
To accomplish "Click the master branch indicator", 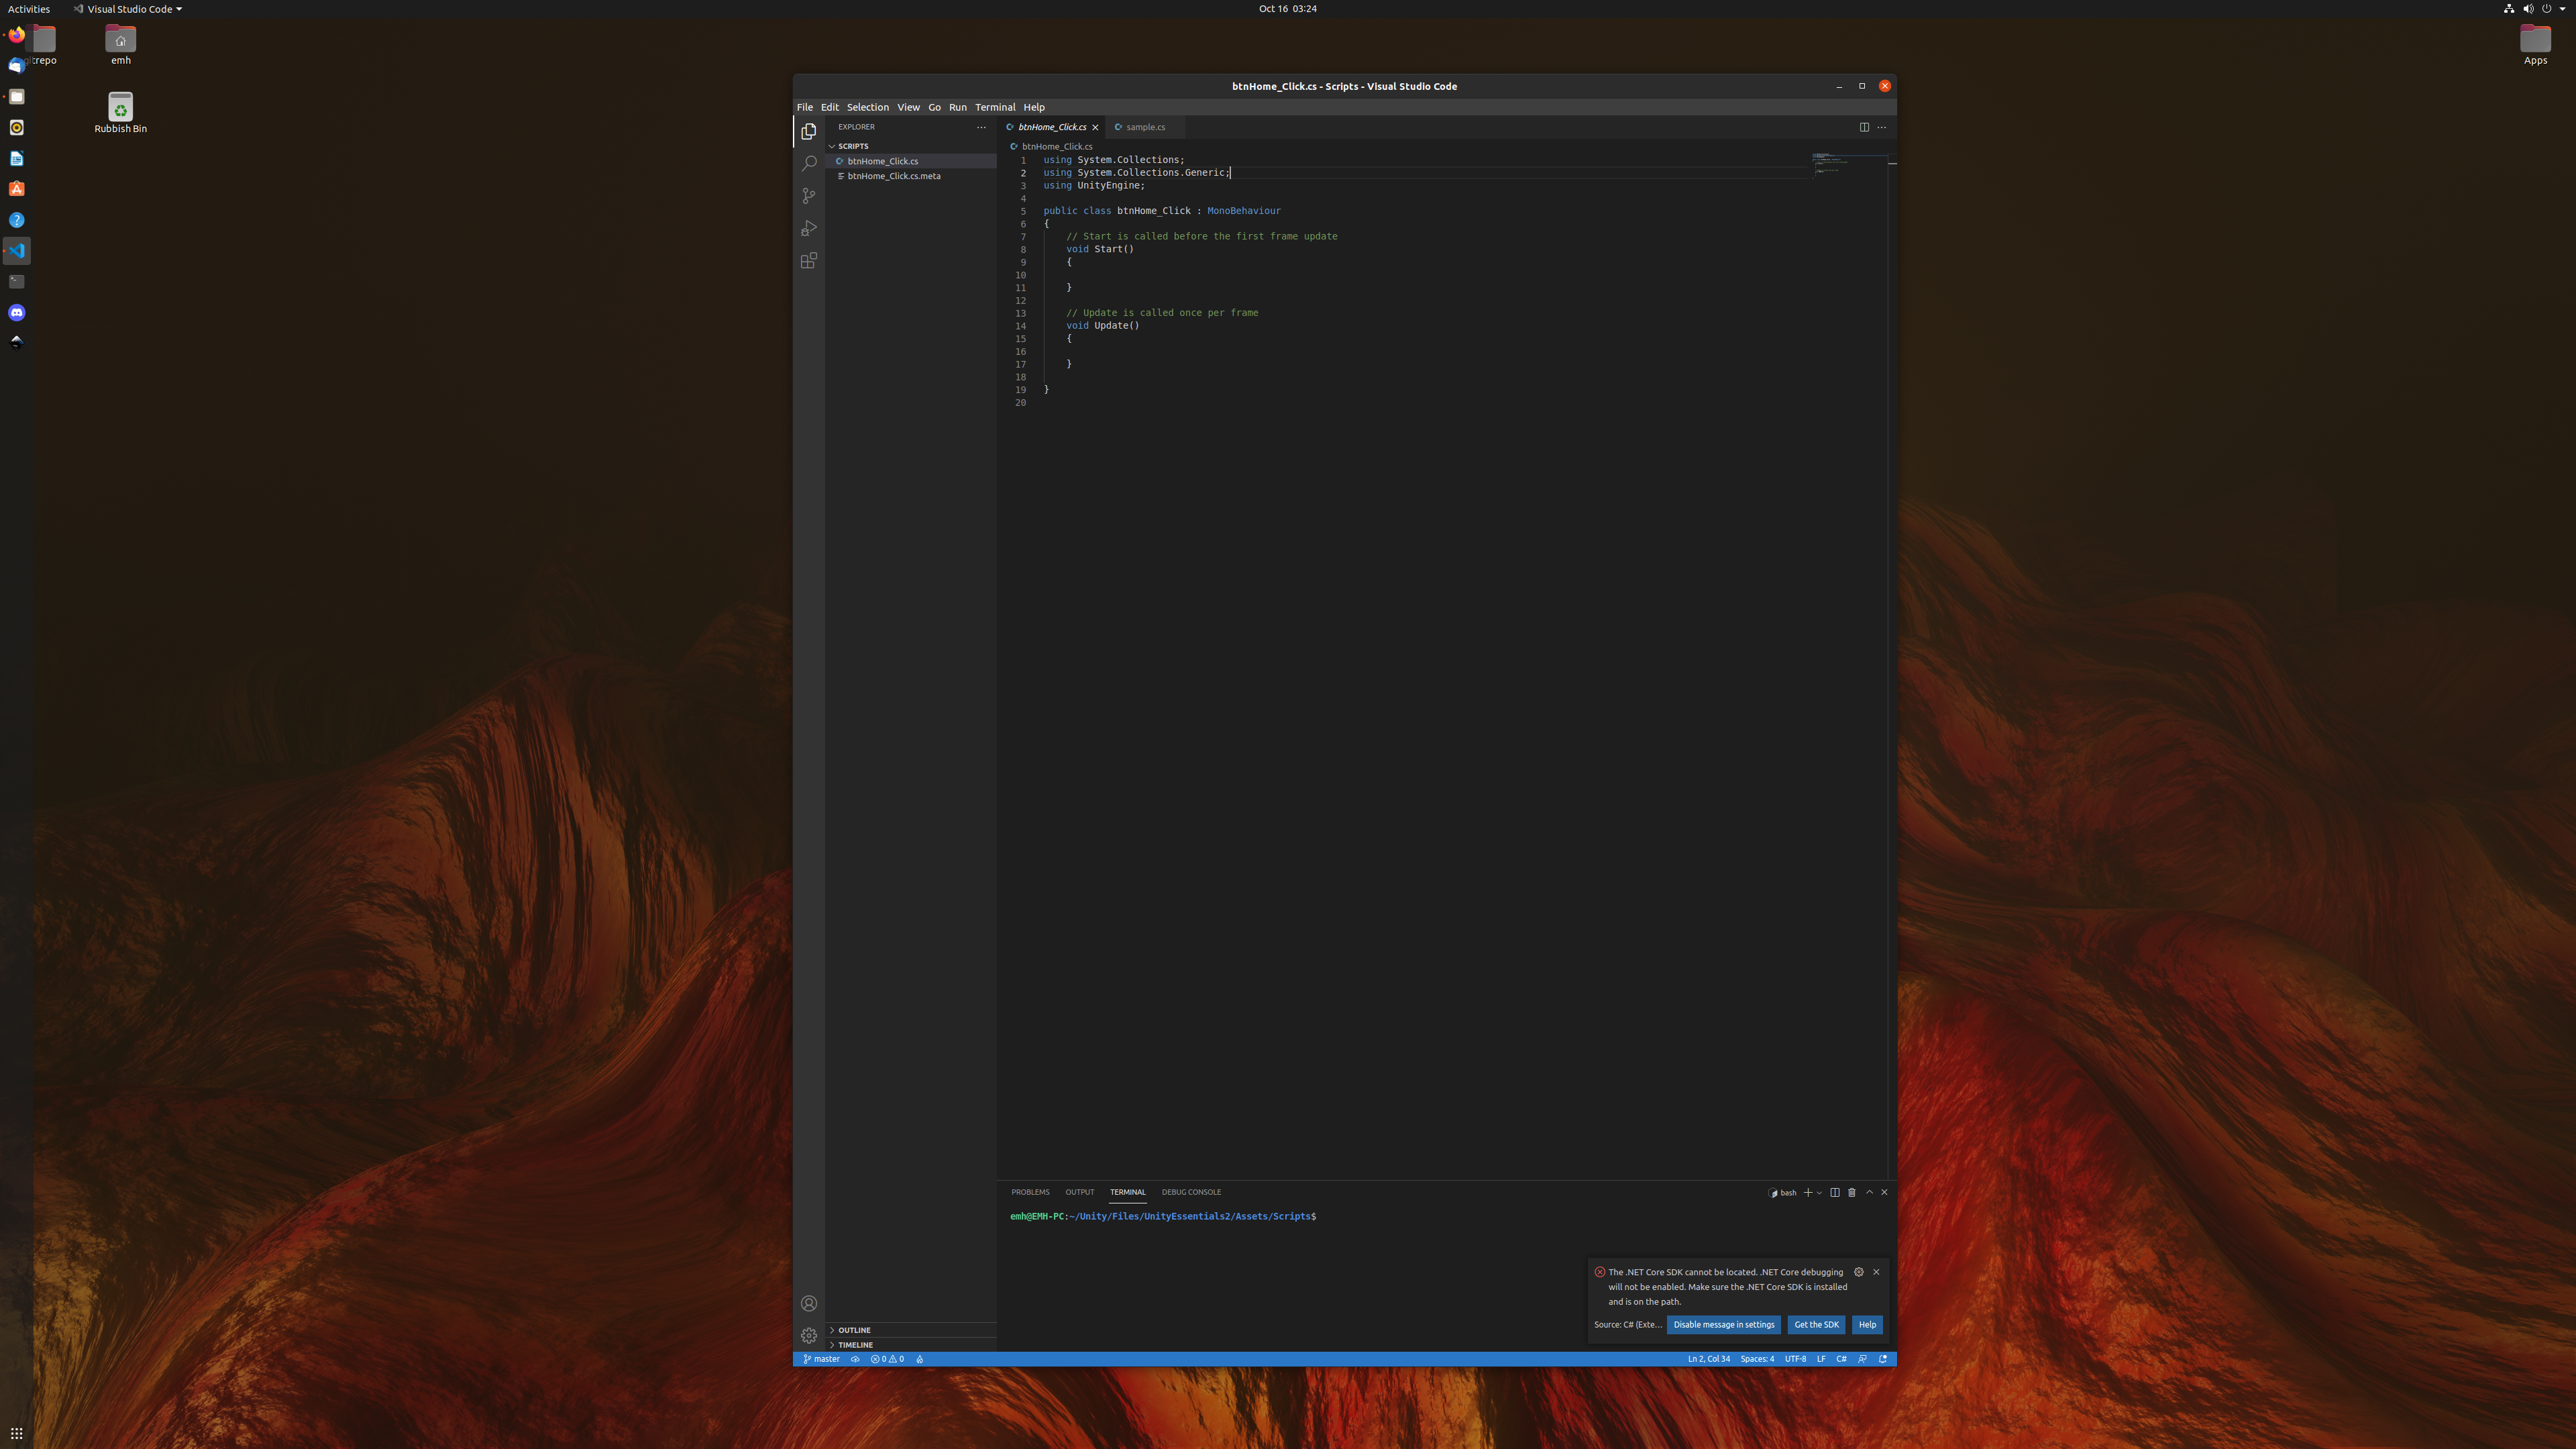I will [x=821, y=1359].
